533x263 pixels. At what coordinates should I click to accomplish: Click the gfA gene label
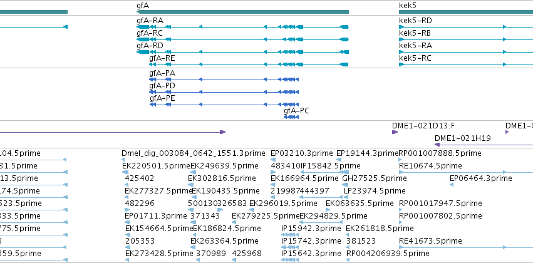[143, 6]
